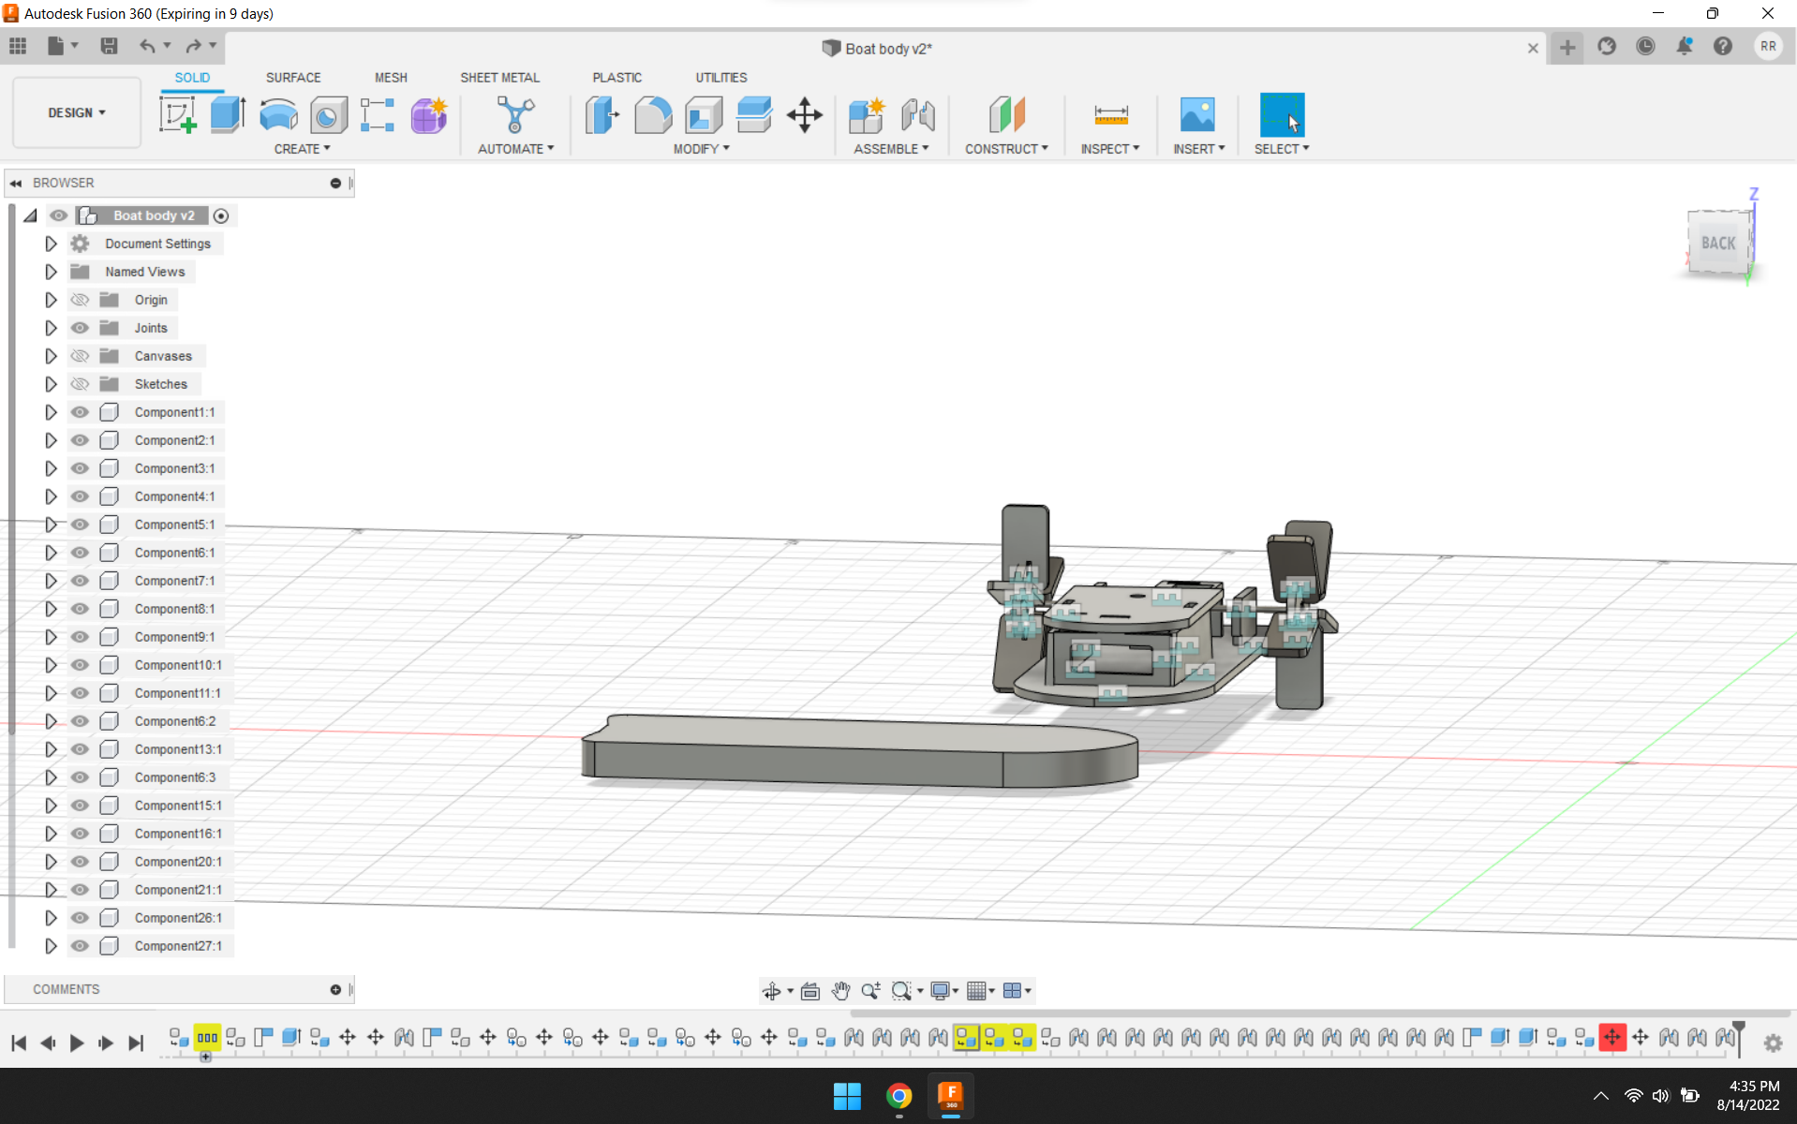The image size is (1797, 1124).
Task: Click the BACK face of the ViewCube
Action: pos(1717,243)
